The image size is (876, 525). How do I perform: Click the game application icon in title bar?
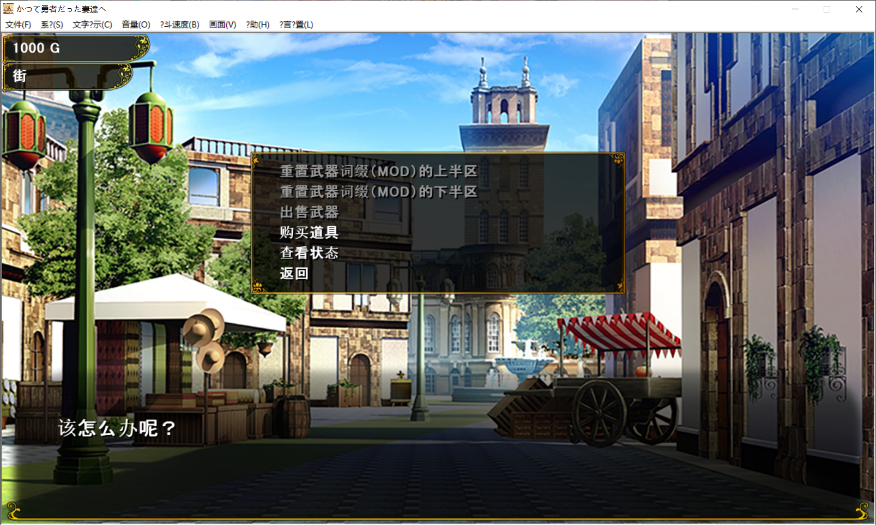click(8, 9)
